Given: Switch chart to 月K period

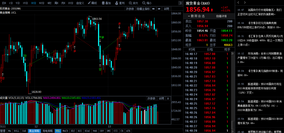Looking at the screenshot, I should tap(63, 3).
